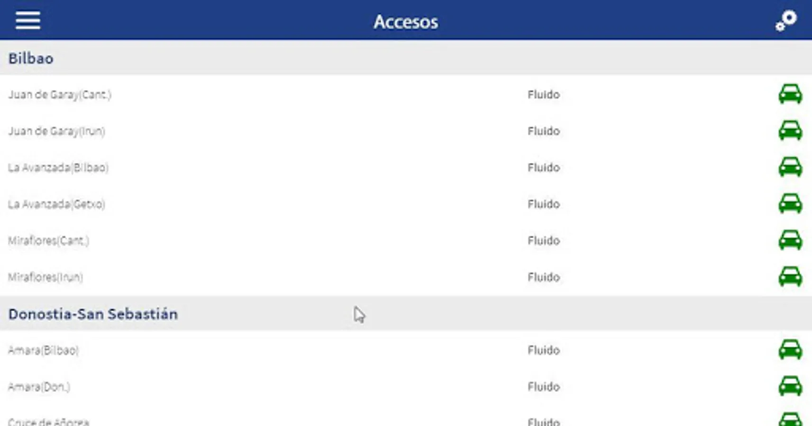Screen dimensions: 812x426
Task: Click Fluido status for La Avanzada(Bilbao)
Action: click(x=543, y=168)
